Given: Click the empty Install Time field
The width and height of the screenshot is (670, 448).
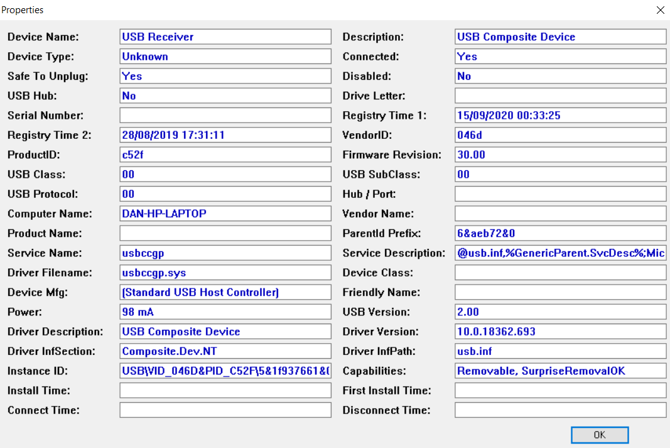Looking at the screenshot, I should [225, 391].
